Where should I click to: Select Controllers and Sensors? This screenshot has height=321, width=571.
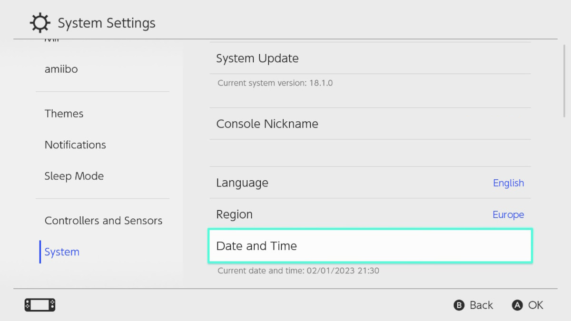point(103,221)
